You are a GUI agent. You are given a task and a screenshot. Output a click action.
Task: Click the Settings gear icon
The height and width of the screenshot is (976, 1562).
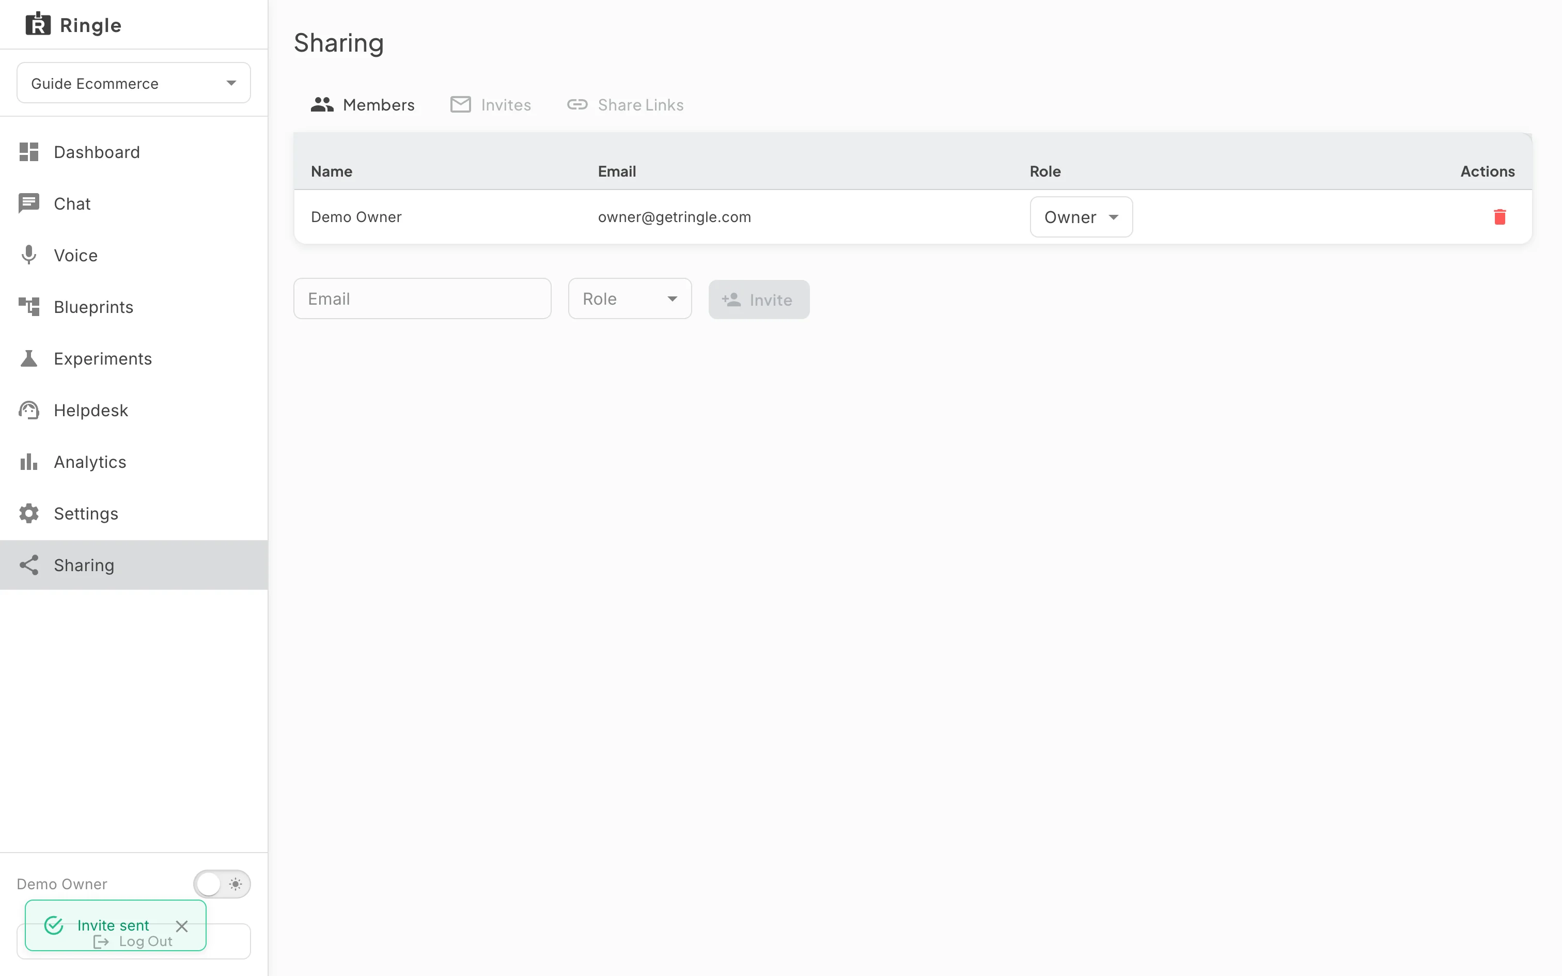tap(29, 513)
